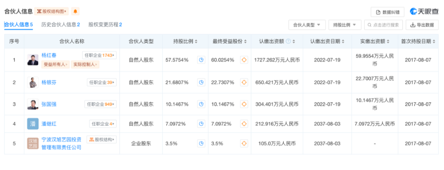The image size is (444, 170).
Task: Click the 股权结构图 tag near the title
Action: (x=52, y=11)
